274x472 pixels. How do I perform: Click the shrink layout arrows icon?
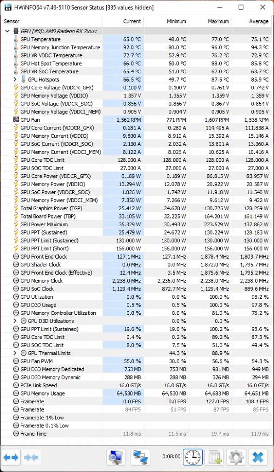(31, 458)
